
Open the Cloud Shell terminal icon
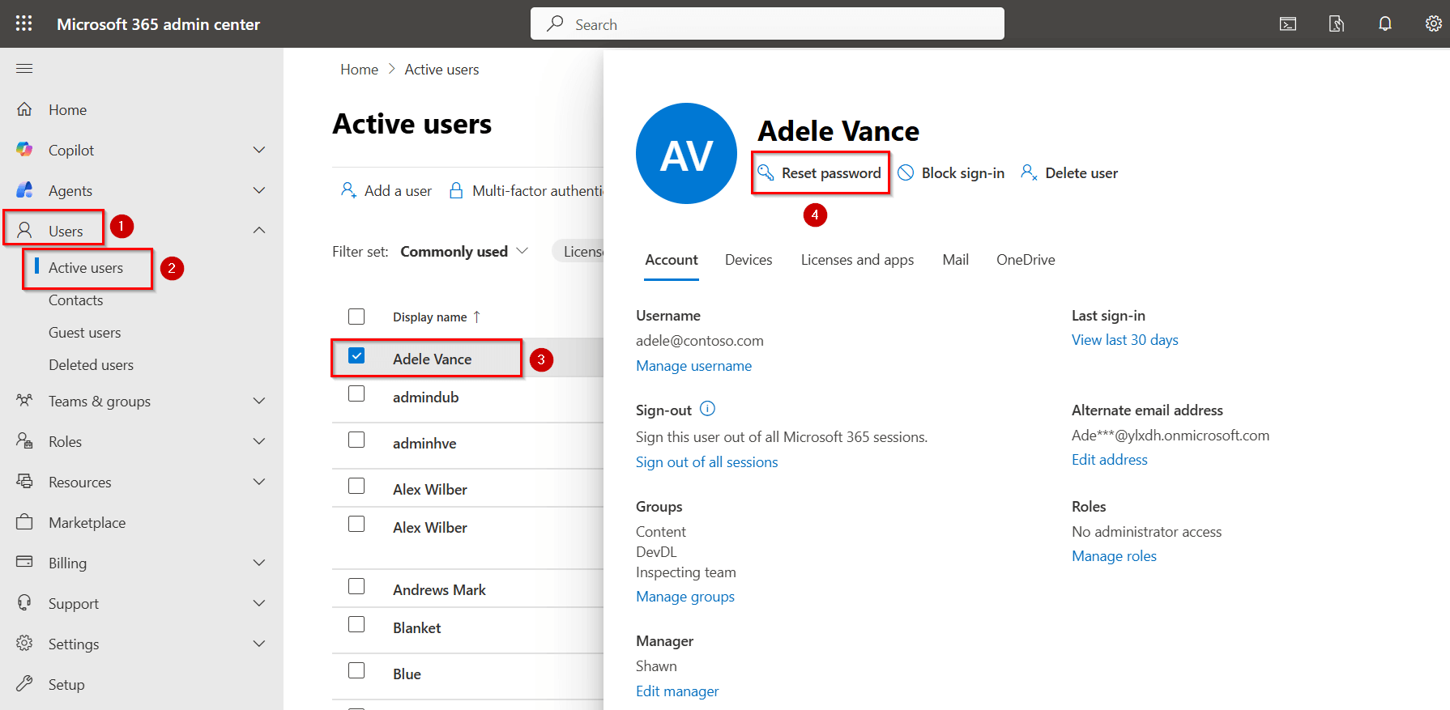1288,23
